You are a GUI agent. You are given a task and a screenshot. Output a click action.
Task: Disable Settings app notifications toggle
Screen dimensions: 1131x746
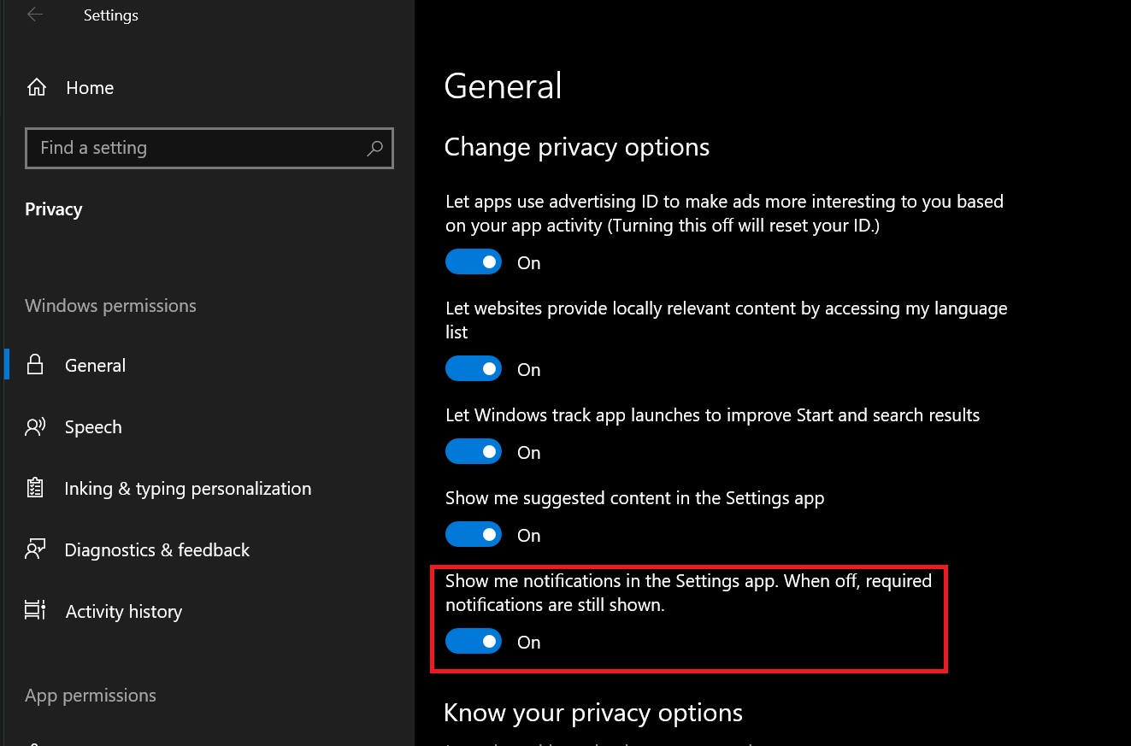click(x=474, y=641)
